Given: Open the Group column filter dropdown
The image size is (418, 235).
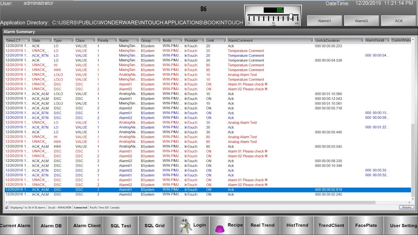Looking at the screenshot, I should tap(159, 40).
